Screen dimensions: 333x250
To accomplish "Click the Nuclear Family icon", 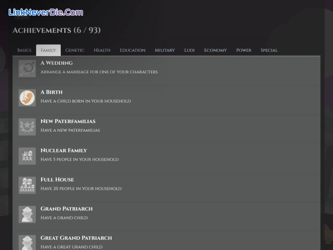I will click(27, 156).
